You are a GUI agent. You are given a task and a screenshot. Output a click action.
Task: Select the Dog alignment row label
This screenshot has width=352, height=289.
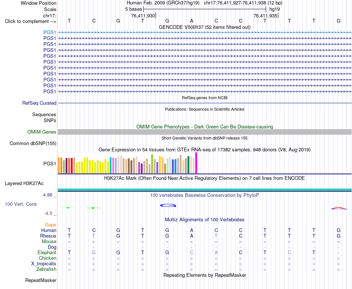(x=52, y=247)
